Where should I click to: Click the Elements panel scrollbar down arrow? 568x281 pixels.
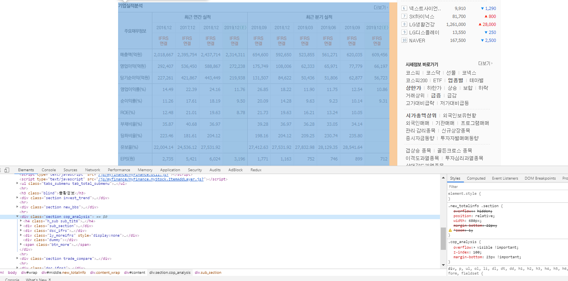[443, 265]
